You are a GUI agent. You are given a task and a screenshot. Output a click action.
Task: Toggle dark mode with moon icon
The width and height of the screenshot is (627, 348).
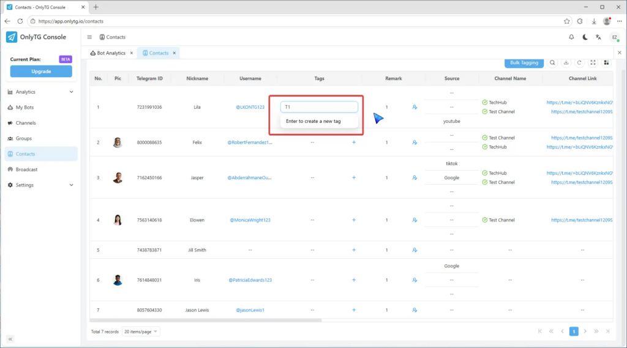(585, 37)
